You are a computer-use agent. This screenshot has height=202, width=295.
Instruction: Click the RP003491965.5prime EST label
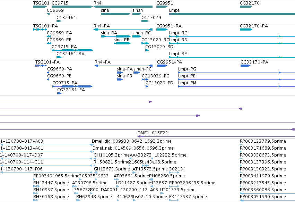pos(56,176)
